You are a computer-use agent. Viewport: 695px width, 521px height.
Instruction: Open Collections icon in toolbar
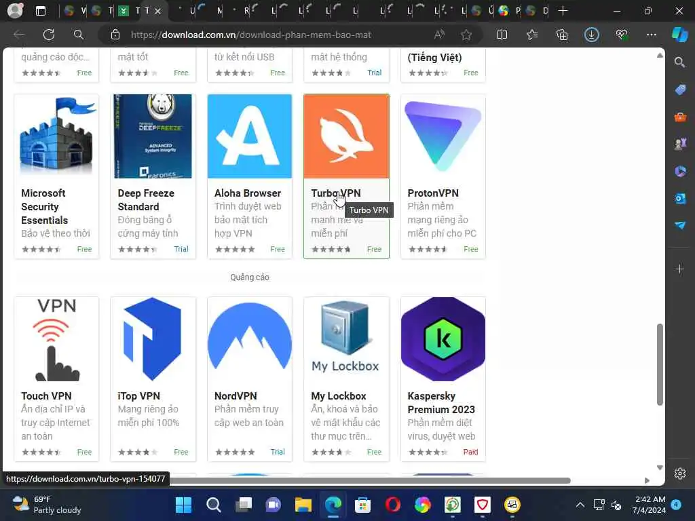coord(562,35)
